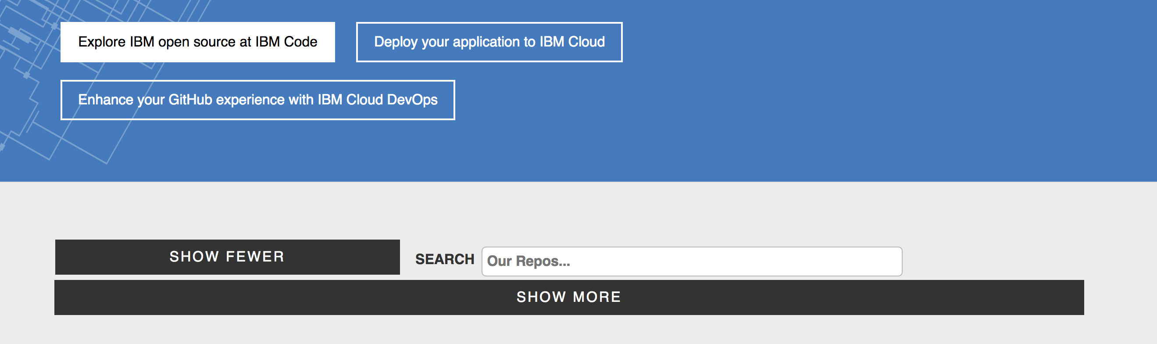
Task: Click Deploy your application to IBM Cloud
Action: coord(489,42)
